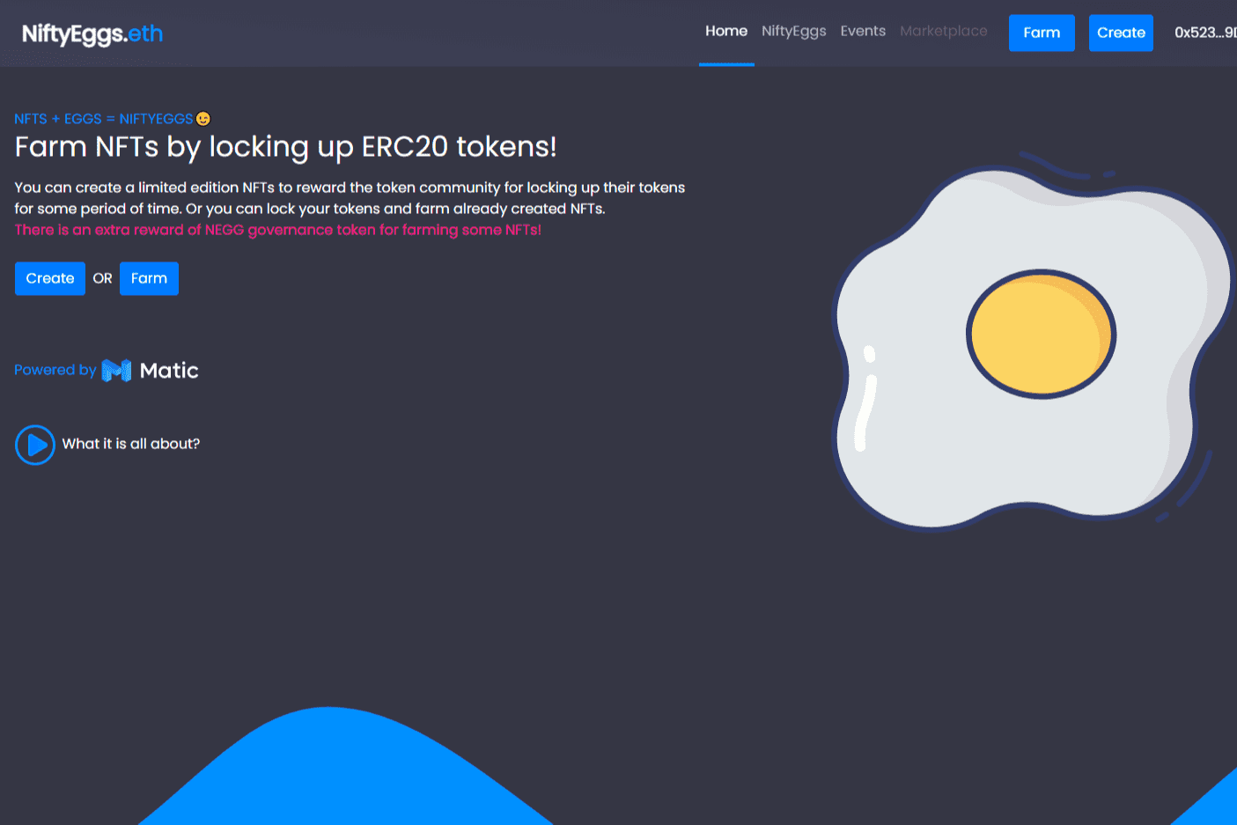Click the NiftyEggs.eth logo

[92, 33]
